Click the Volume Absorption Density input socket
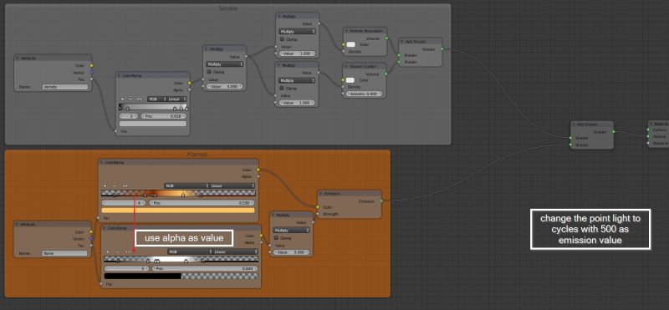 point(343,51)
